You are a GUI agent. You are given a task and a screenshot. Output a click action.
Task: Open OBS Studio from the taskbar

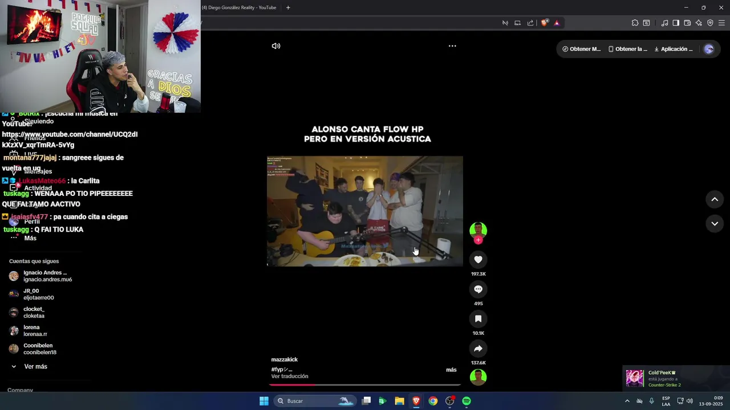(450, 401)
